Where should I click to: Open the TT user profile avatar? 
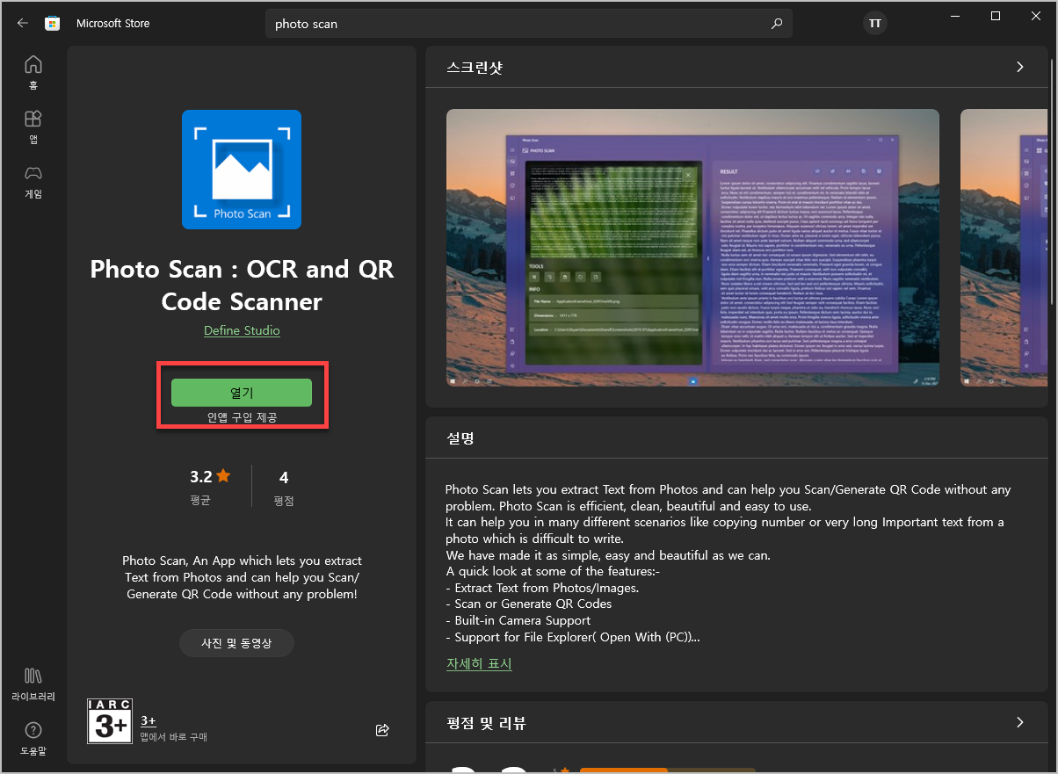[874, 24]
